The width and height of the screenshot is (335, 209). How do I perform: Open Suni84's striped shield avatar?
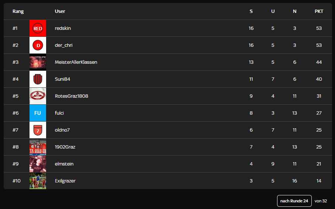[x=38, y=79]
